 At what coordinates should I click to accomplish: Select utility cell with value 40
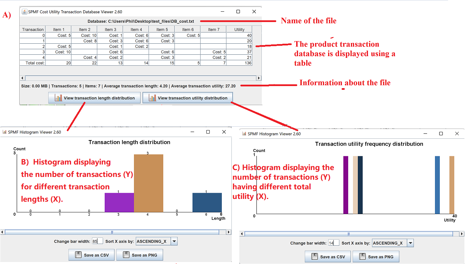point(239,35)
